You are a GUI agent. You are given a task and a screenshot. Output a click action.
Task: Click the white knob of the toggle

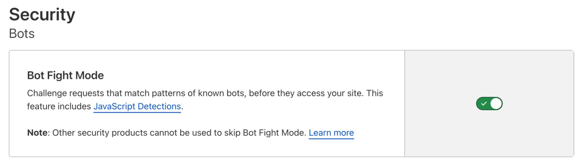point(496,104)
